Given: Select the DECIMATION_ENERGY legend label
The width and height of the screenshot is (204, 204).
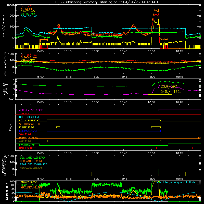Looking at the screenshot, I should (33, 158).
